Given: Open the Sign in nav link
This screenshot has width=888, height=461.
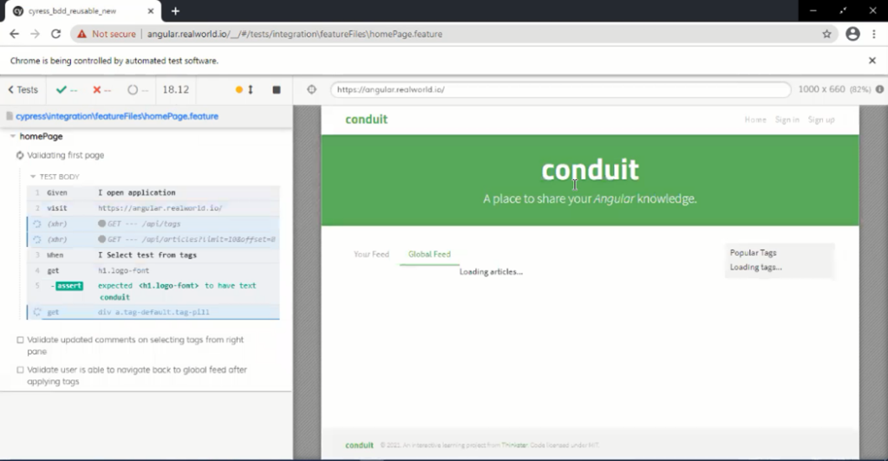Looking at the screenshot, I should [787, 120].
